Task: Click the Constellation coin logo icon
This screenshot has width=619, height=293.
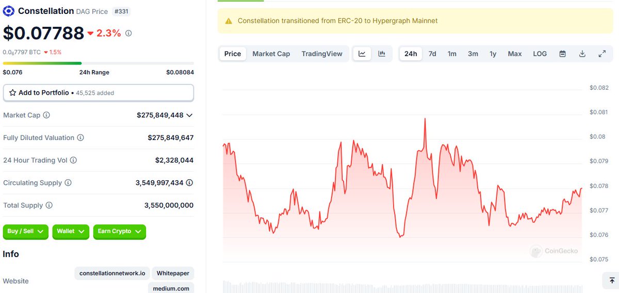Action: [x=9, y=11]
